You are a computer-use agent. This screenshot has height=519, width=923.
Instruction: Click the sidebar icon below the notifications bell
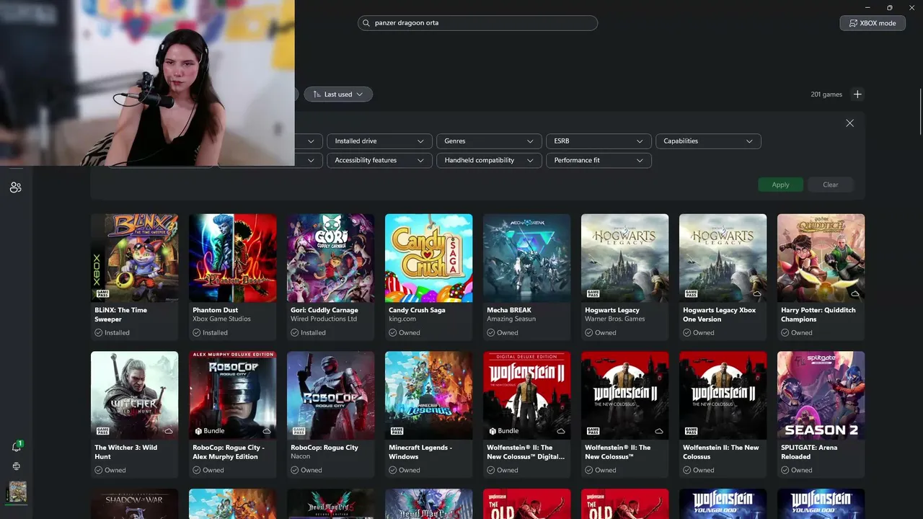coord(16,466)
